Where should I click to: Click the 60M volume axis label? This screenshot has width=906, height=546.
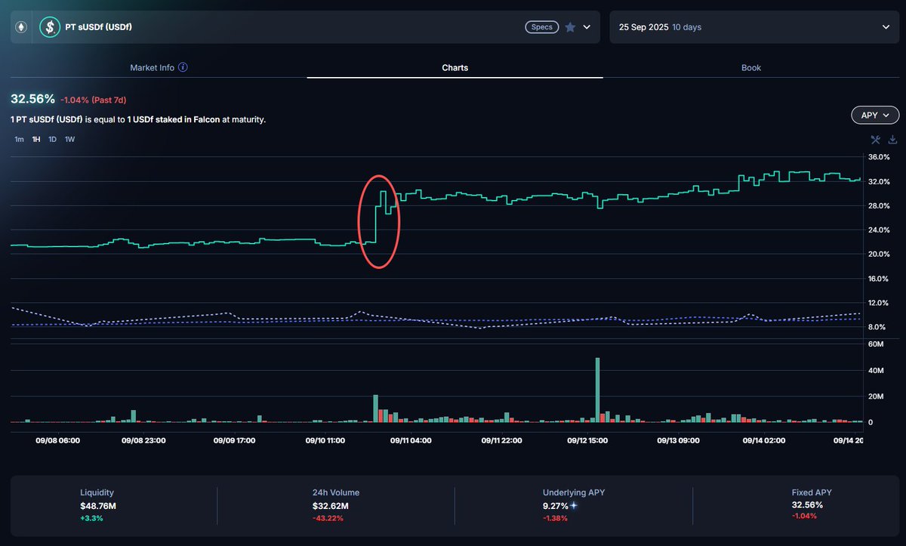876,344
